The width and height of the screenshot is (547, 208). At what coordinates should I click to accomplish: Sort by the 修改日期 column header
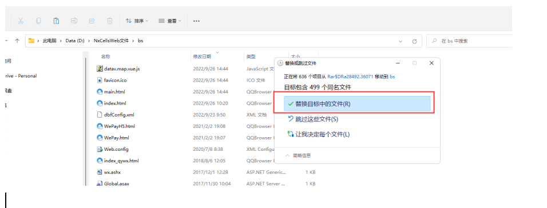pos(202,57)
